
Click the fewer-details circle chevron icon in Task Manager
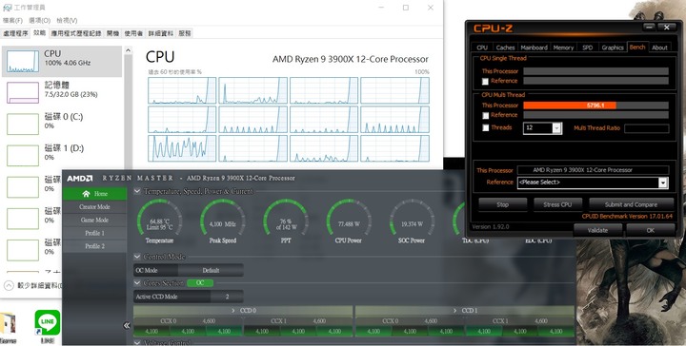click(x=9, y=286)
